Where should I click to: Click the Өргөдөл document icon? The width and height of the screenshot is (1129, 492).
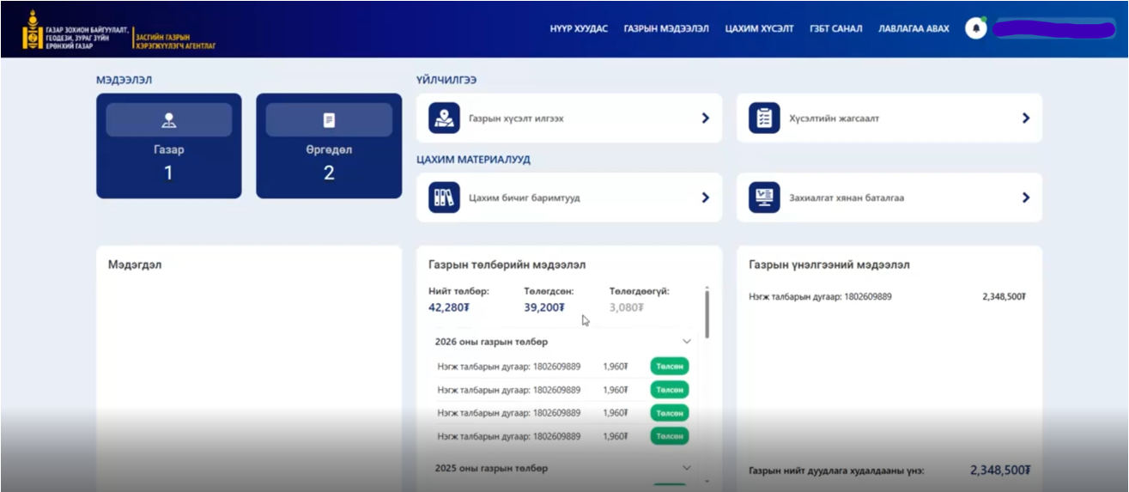tap(329, 120)
